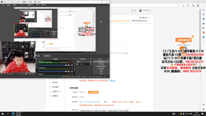
Task: Pop out the controls dock icon
Action: click(x=108, y=59)
